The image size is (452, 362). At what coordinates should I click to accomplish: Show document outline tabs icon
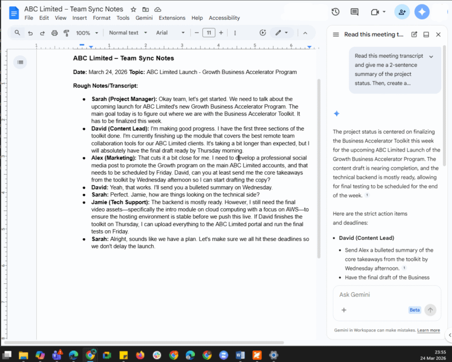coord(20,62)
